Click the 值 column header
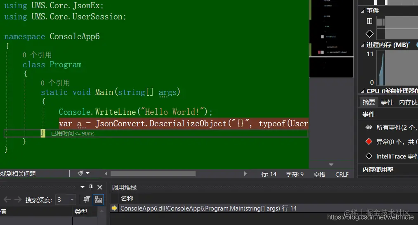This screenshot has height=225, width=418. (3, 212)
